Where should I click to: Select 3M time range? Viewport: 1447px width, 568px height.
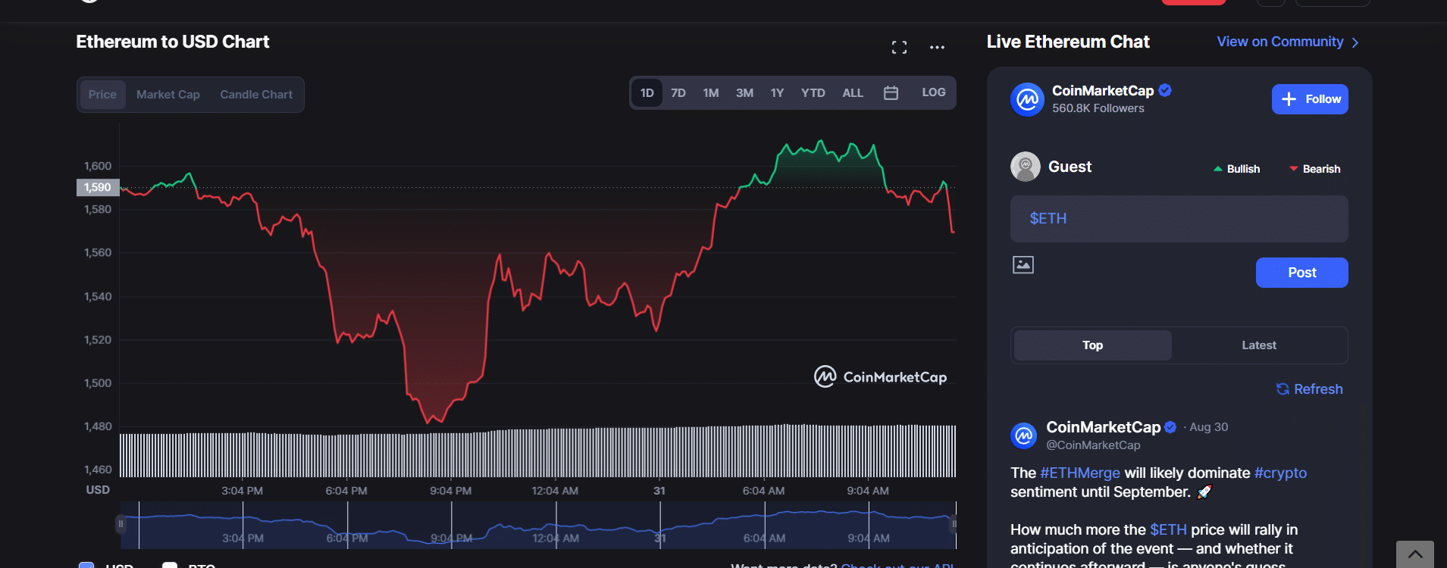coord(744,92)
